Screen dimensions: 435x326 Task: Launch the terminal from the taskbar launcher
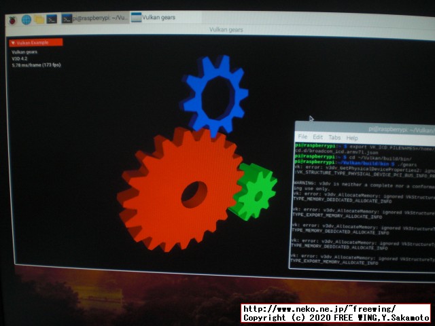(x=52, y=19)
